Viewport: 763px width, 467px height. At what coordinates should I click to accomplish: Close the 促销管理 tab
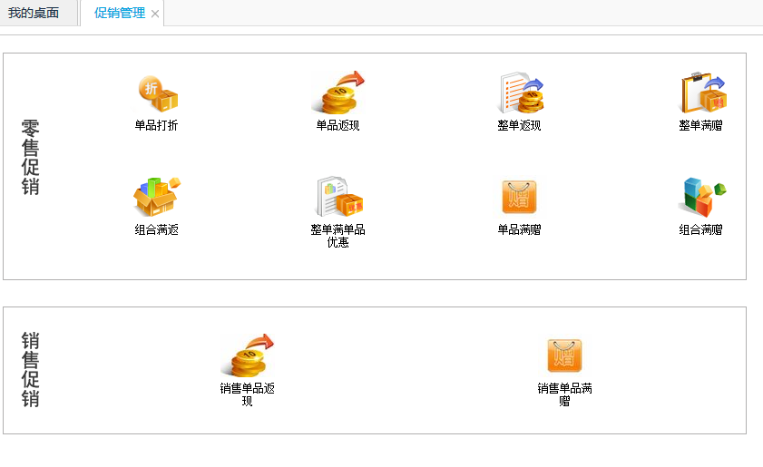(x=155, y=14)
